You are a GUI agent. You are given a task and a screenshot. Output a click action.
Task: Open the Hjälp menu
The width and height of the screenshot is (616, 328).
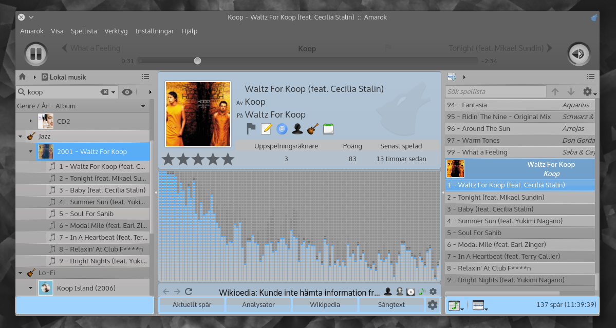coord(190,31)
